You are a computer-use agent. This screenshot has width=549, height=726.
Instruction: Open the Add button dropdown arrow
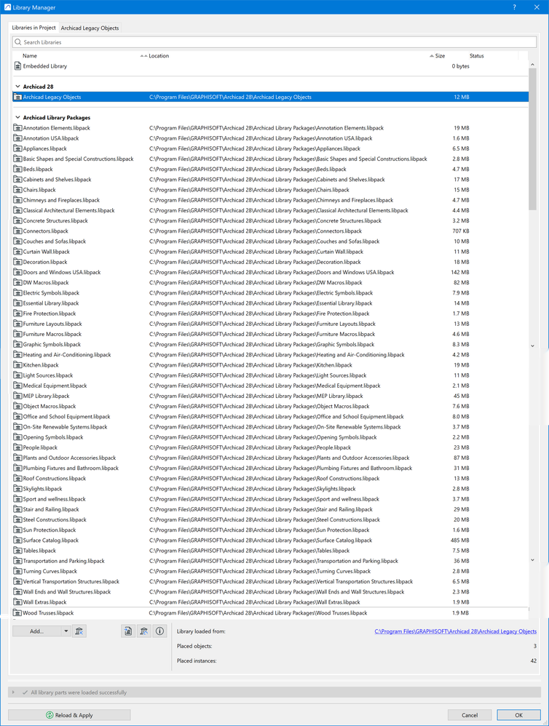[66, 631]
